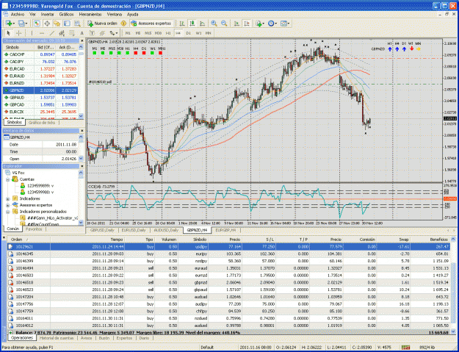Toggle the Data Window toolbar icon
This screenshot has width=459, height=352.
coord(47,24)
